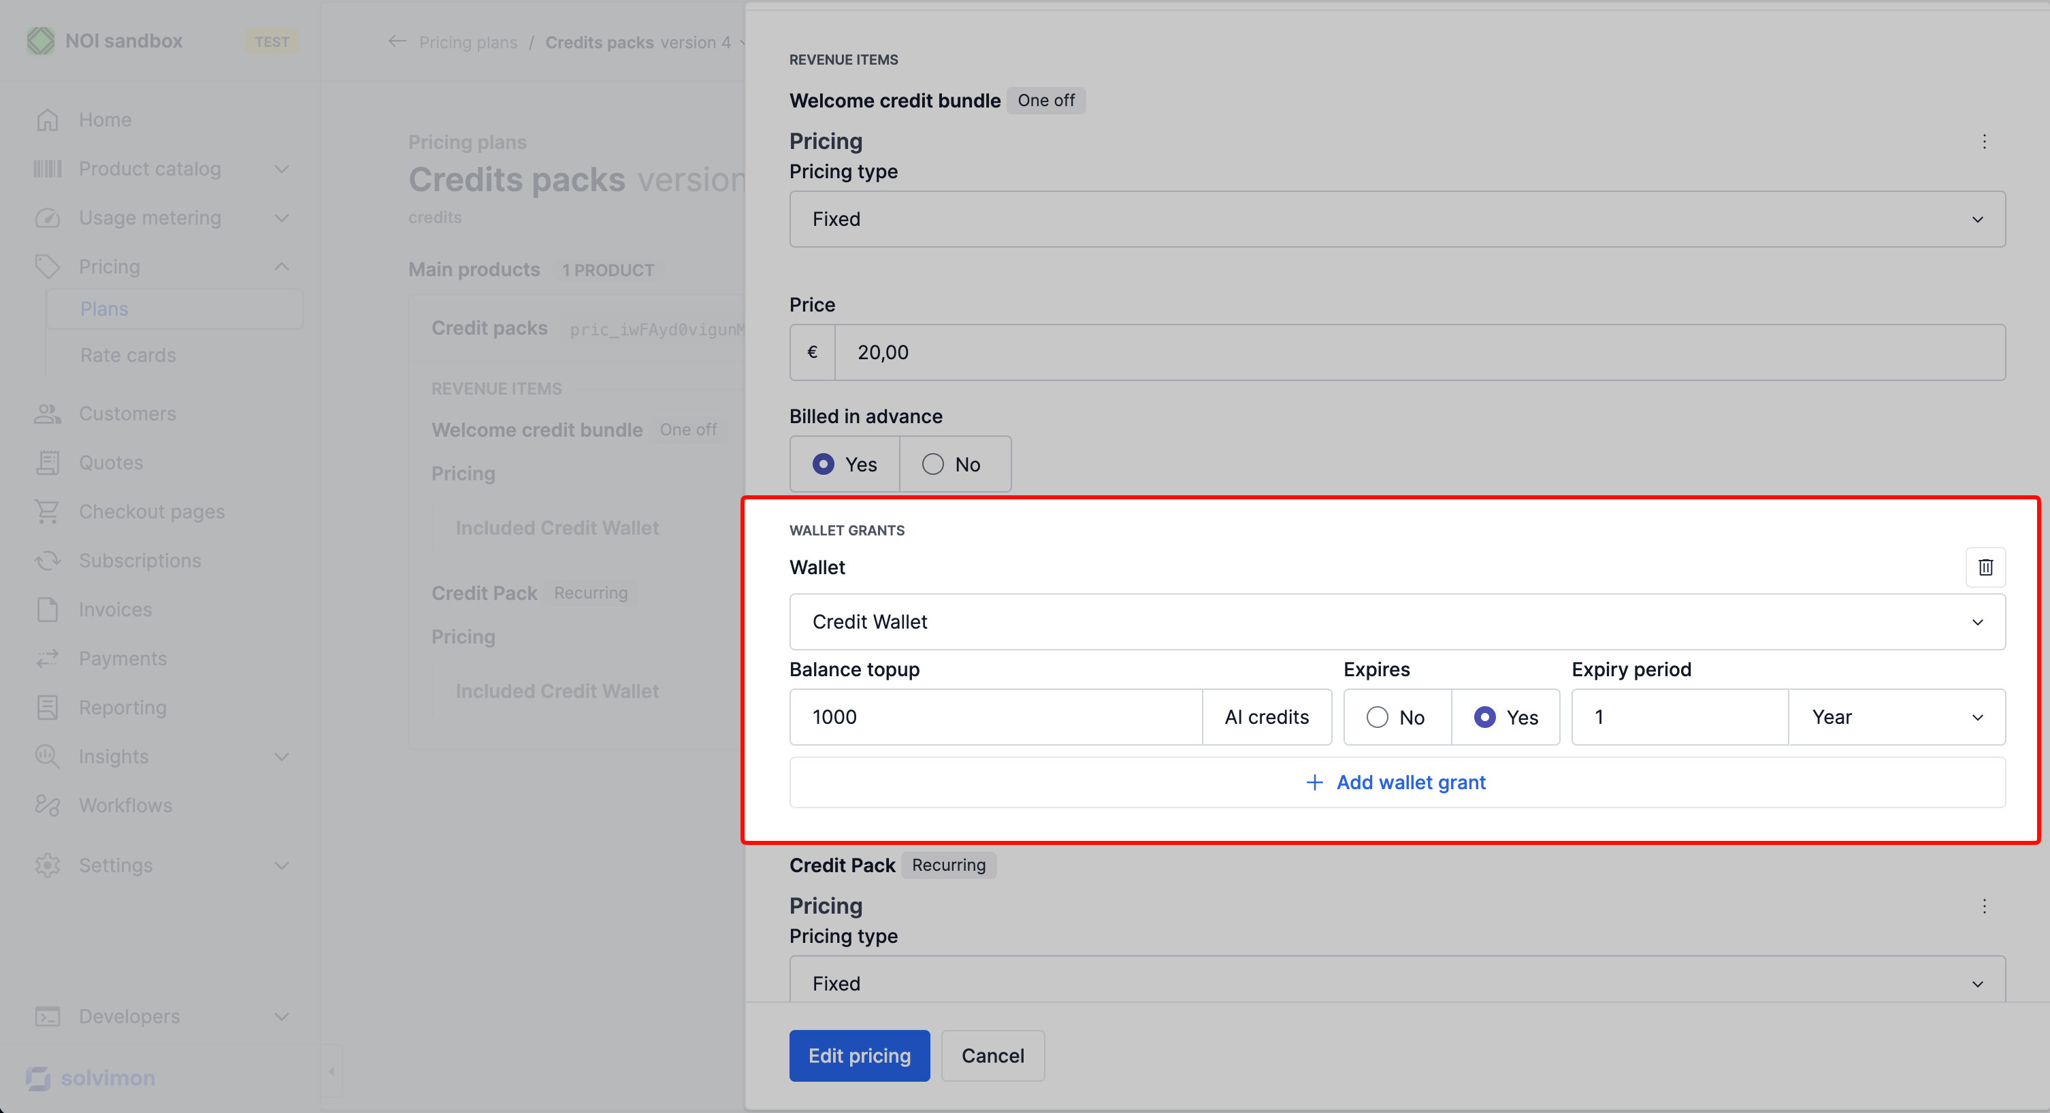Open the Plans submenu item
The height and width of the screenshot is (1113, 2050).
pos(175,309)
